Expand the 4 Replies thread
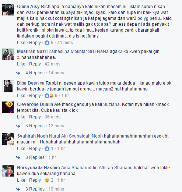The width and height of the screenshot is (182, 192). coord(35,73)
